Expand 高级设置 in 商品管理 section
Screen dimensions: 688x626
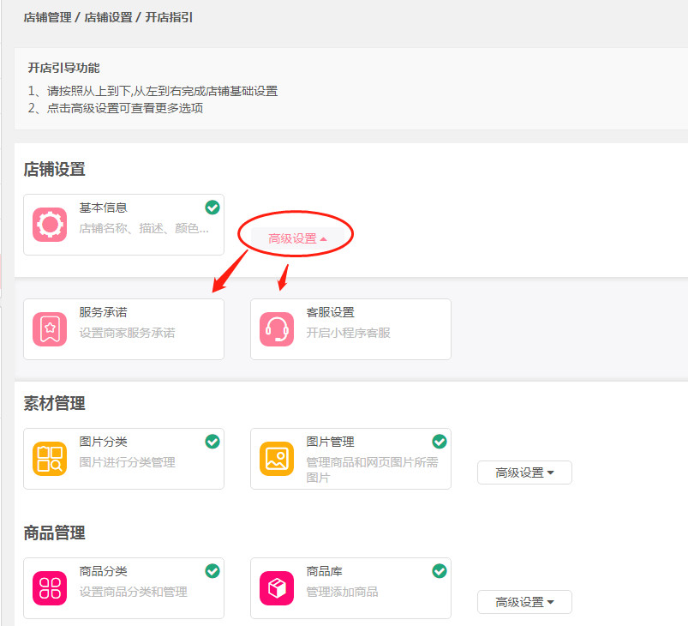[524, 602]
